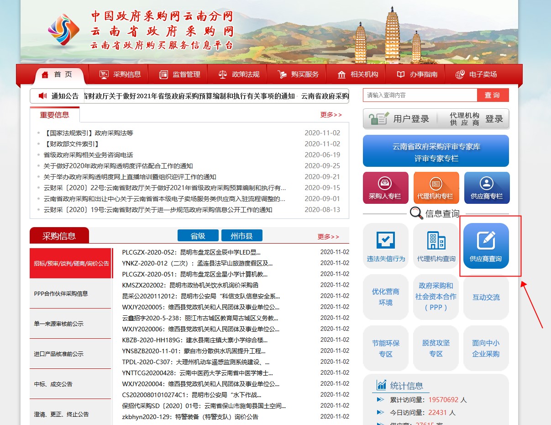Select PPP合作伙伴采购信息 category

pyautogui.click(x=70, y=293)
